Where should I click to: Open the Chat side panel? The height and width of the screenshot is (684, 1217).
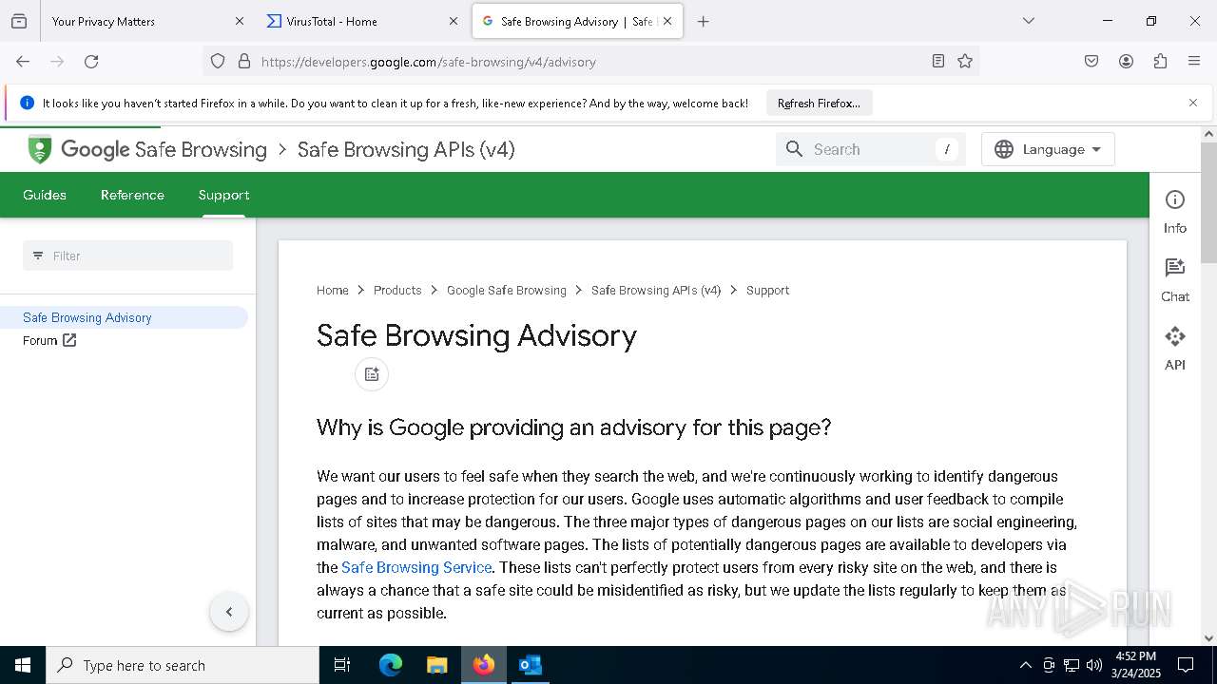pyautogui.click(x=1175, y=280)
